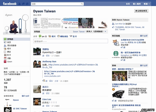Open the wall filter dropdown arrow
156x112 pixels.
tap(105, 32)
